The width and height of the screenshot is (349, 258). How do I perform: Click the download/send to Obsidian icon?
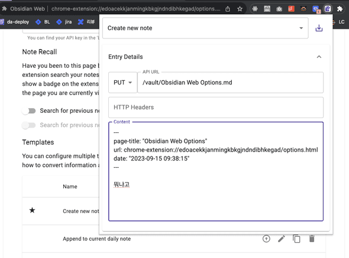pos(319,28)
